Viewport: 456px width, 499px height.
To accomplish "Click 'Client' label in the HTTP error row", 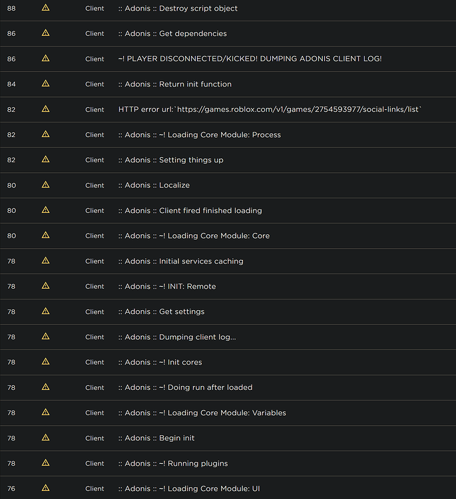I will pos(95,110).
